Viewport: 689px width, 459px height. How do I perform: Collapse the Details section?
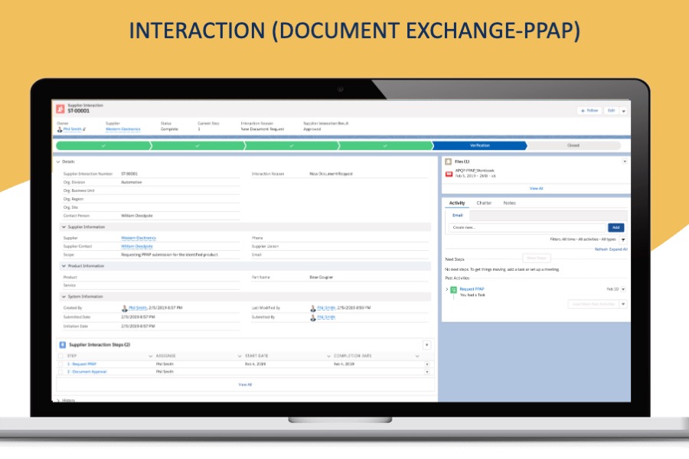pos(58,161)
